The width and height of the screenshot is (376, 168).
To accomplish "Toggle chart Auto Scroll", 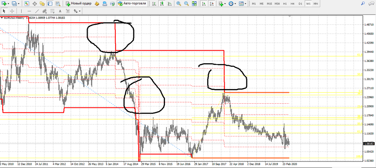I will click(204, 3).
